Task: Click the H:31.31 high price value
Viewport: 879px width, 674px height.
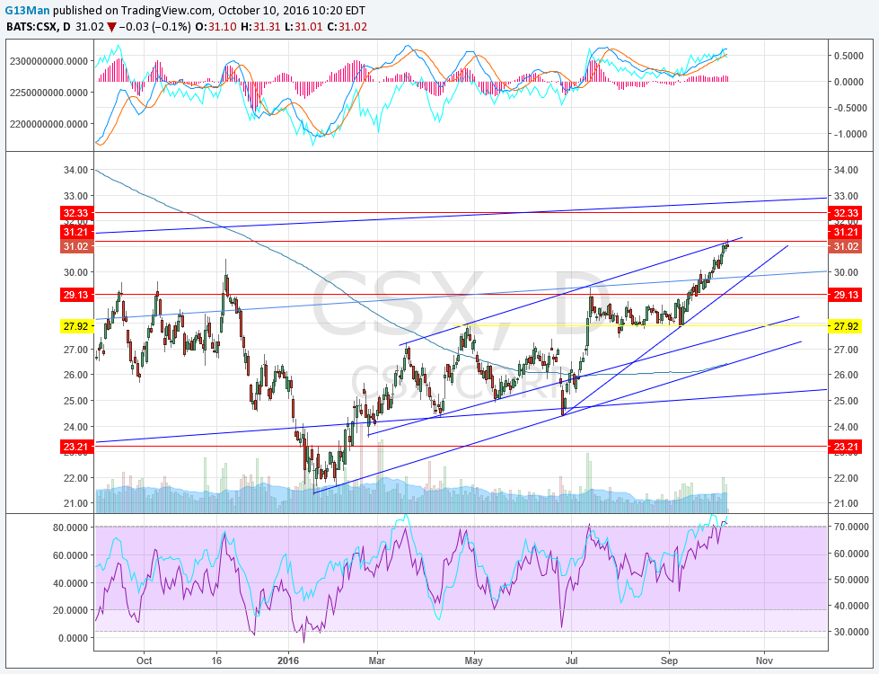Action: coord(260,26)
